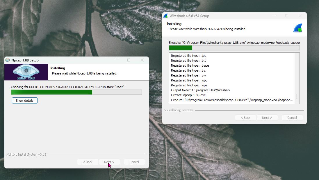Click Cancel in the Npcap Setup window
The image size is (319, 180).
tap(134, 162)
